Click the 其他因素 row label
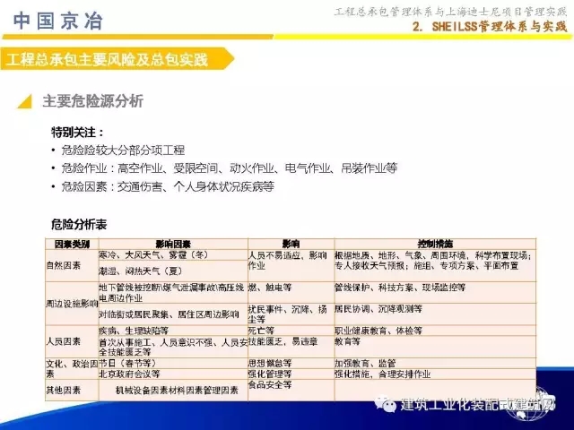Image resolution: width=574 pixels, height=430 pixels. [64, 391]
